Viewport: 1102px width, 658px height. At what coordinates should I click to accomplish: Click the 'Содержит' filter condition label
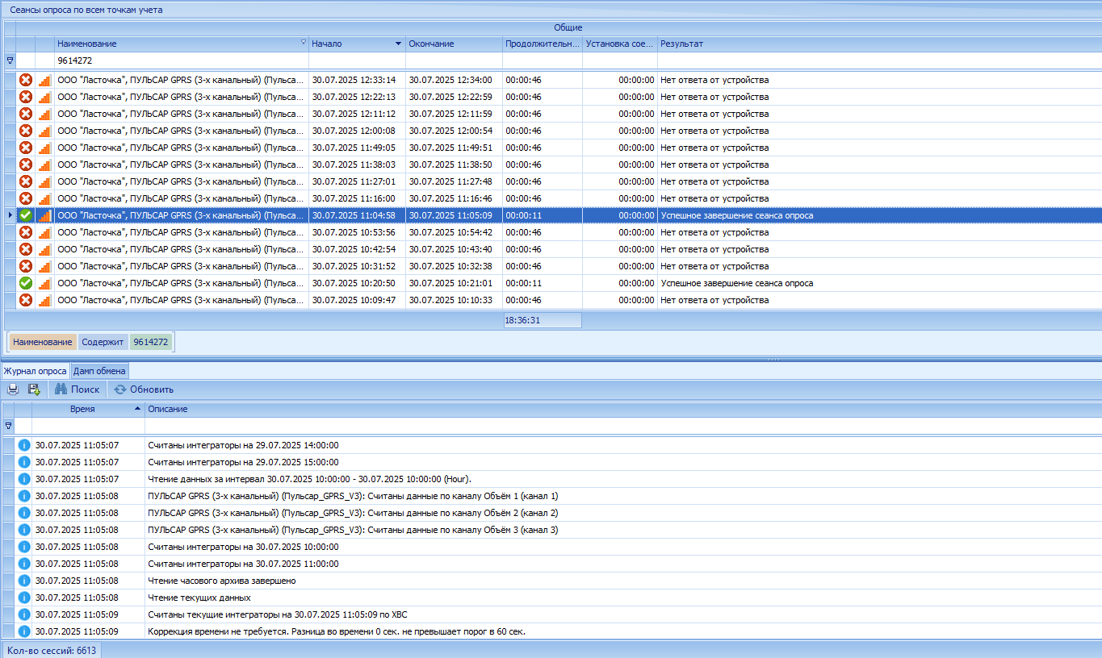tap(103, 342)
